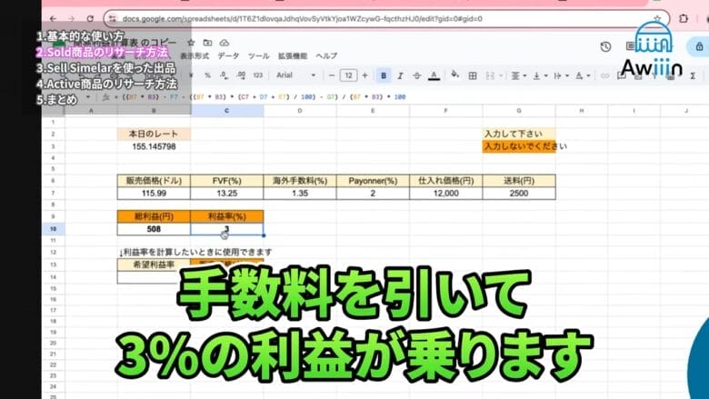The width and height of the screenshot is (709, 399).
Task: Toggle italic formatting
Action: pyautogui.click(x=400, y=75)
